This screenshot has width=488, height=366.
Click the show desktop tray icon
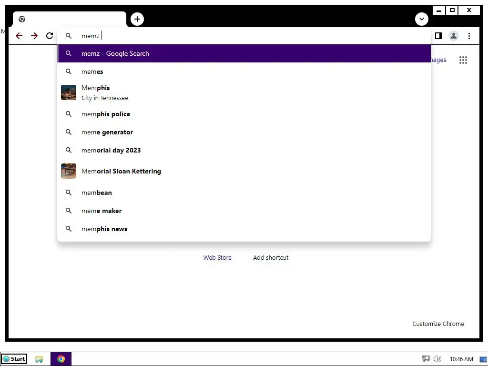(483, 359)
